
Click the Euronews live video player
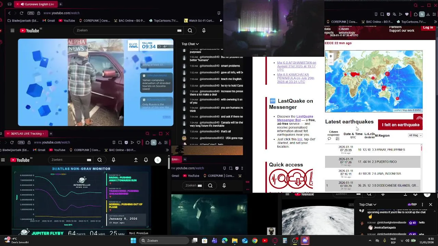coord(96,82)
